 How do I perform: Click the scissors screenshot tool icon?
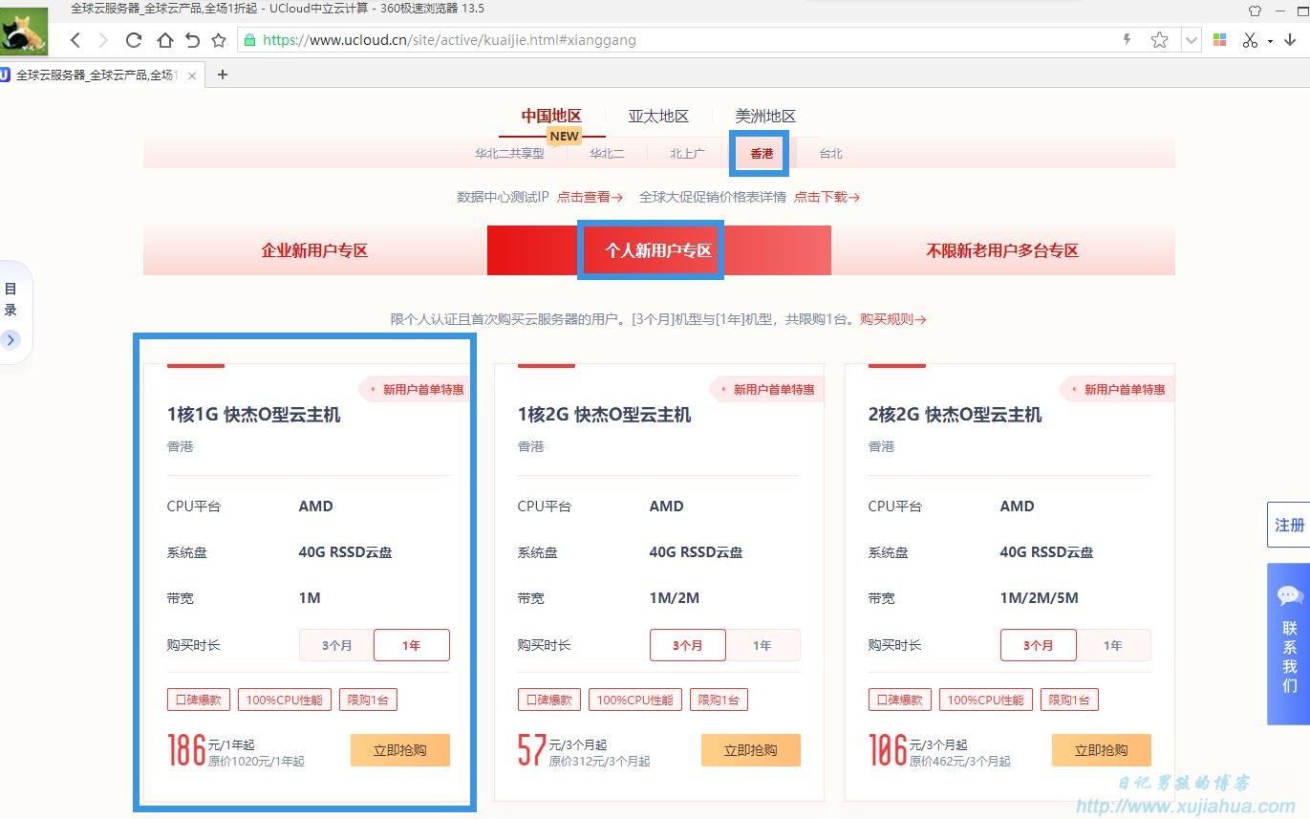[1250, 40]
